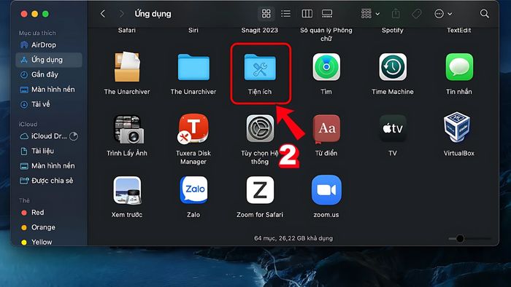
Task: Click the Finder search icon
Action: click(485, 14)
